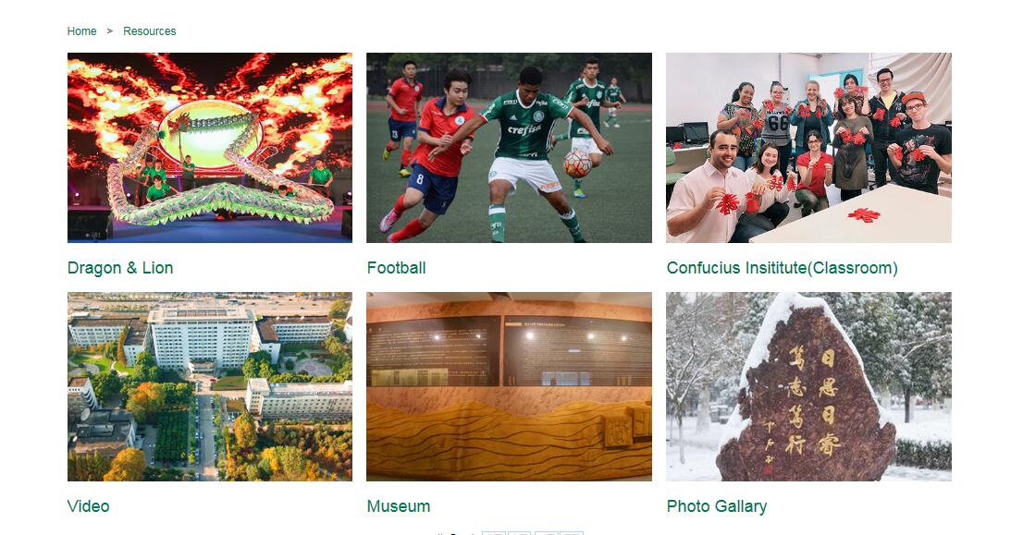Image resolution: width=1011 pixels, height=535 pixels.
Task: Select the Football title link
Action: [x=396, y=268]
